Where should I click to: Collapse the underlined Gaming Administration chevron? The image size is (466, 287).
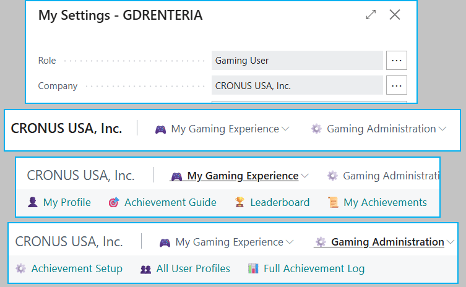(450, 242)
